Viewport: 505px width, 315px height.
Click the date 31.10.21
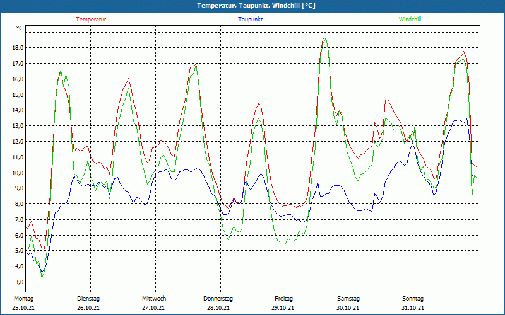click(x=413, y=308)
